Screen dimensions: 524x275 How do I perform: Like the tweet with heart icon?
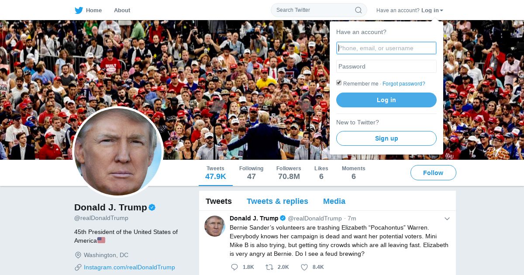304,267
